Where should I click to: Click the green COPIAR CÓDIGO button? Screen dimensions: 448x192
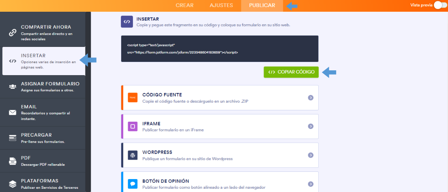[291, 72]
